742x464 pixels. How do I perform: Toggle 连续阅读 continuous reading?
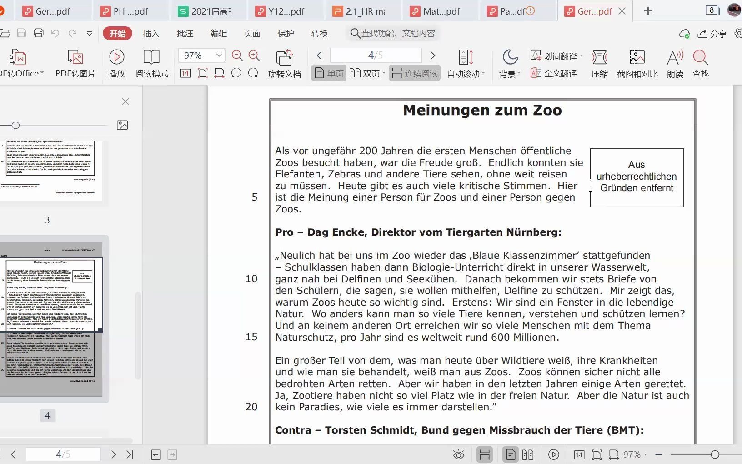[415, 73]
